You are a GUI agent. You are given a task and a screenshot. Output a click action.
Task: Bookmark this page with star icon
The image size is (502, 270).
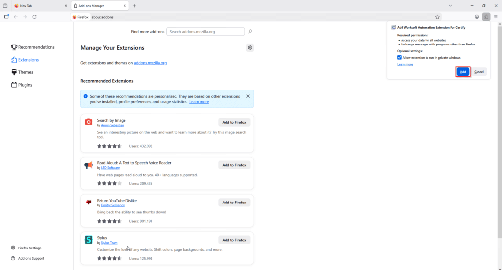point(437,17)
